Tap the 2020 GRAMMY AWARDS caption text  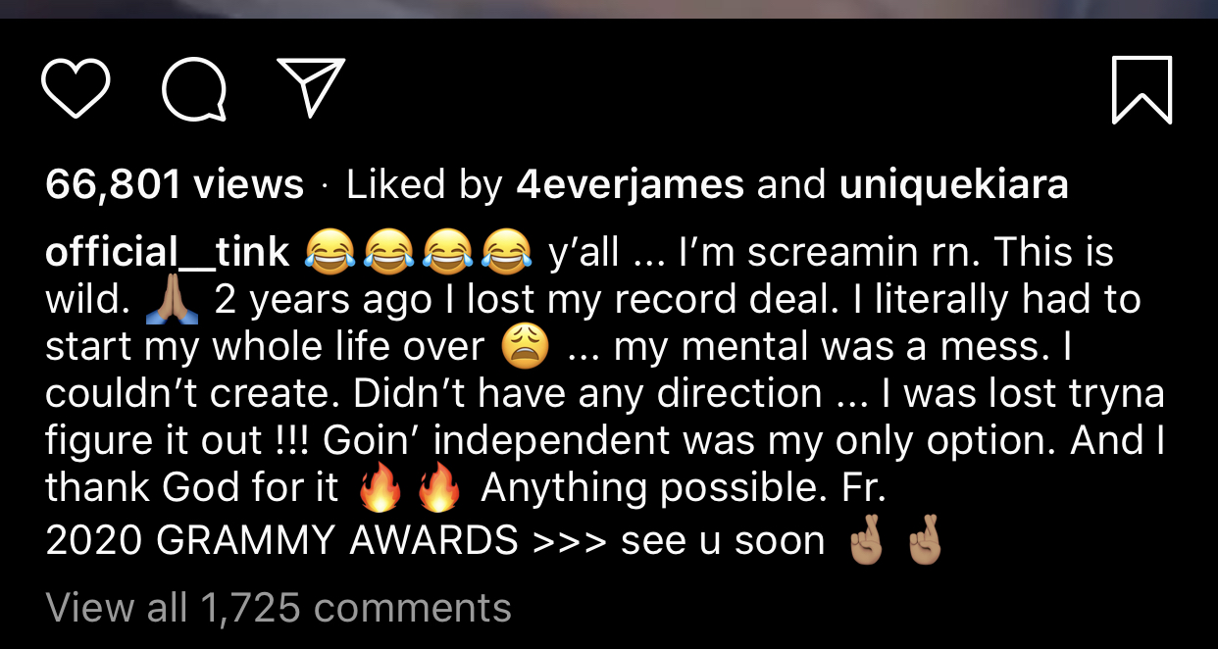[x=281, y=540]
